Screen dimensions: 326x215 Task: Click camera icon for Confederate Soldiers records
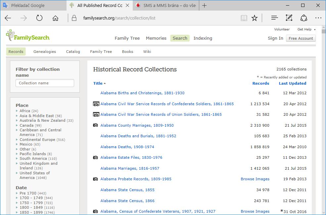[96, 104]
